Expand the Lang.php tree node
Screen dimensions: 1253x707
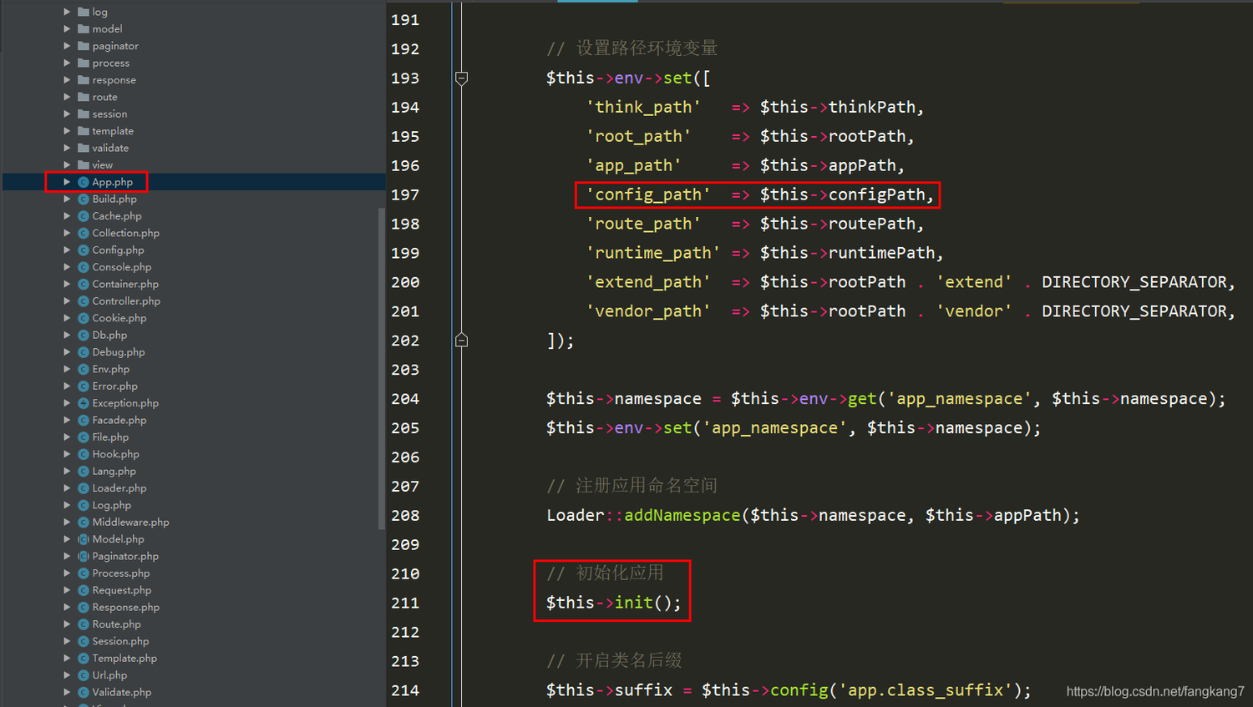(x=67, y=471)
